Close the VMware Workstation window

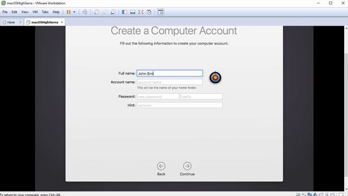(343, 3)
